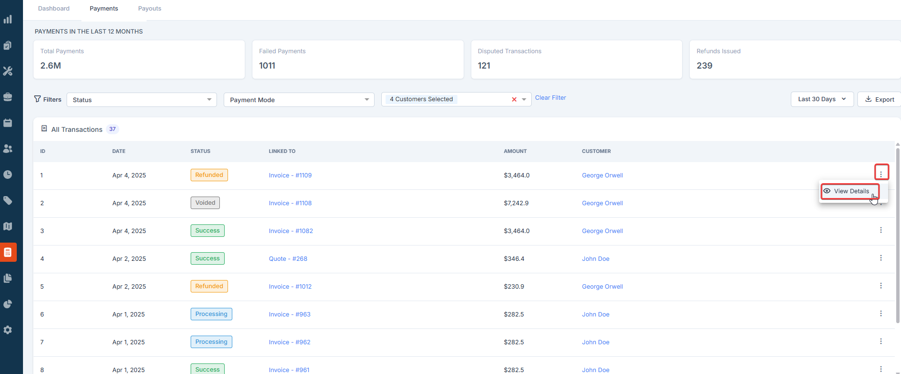Open Invoice - #1082 link
The height and width of the screenshot is (374, 901).
coord(291,231)
